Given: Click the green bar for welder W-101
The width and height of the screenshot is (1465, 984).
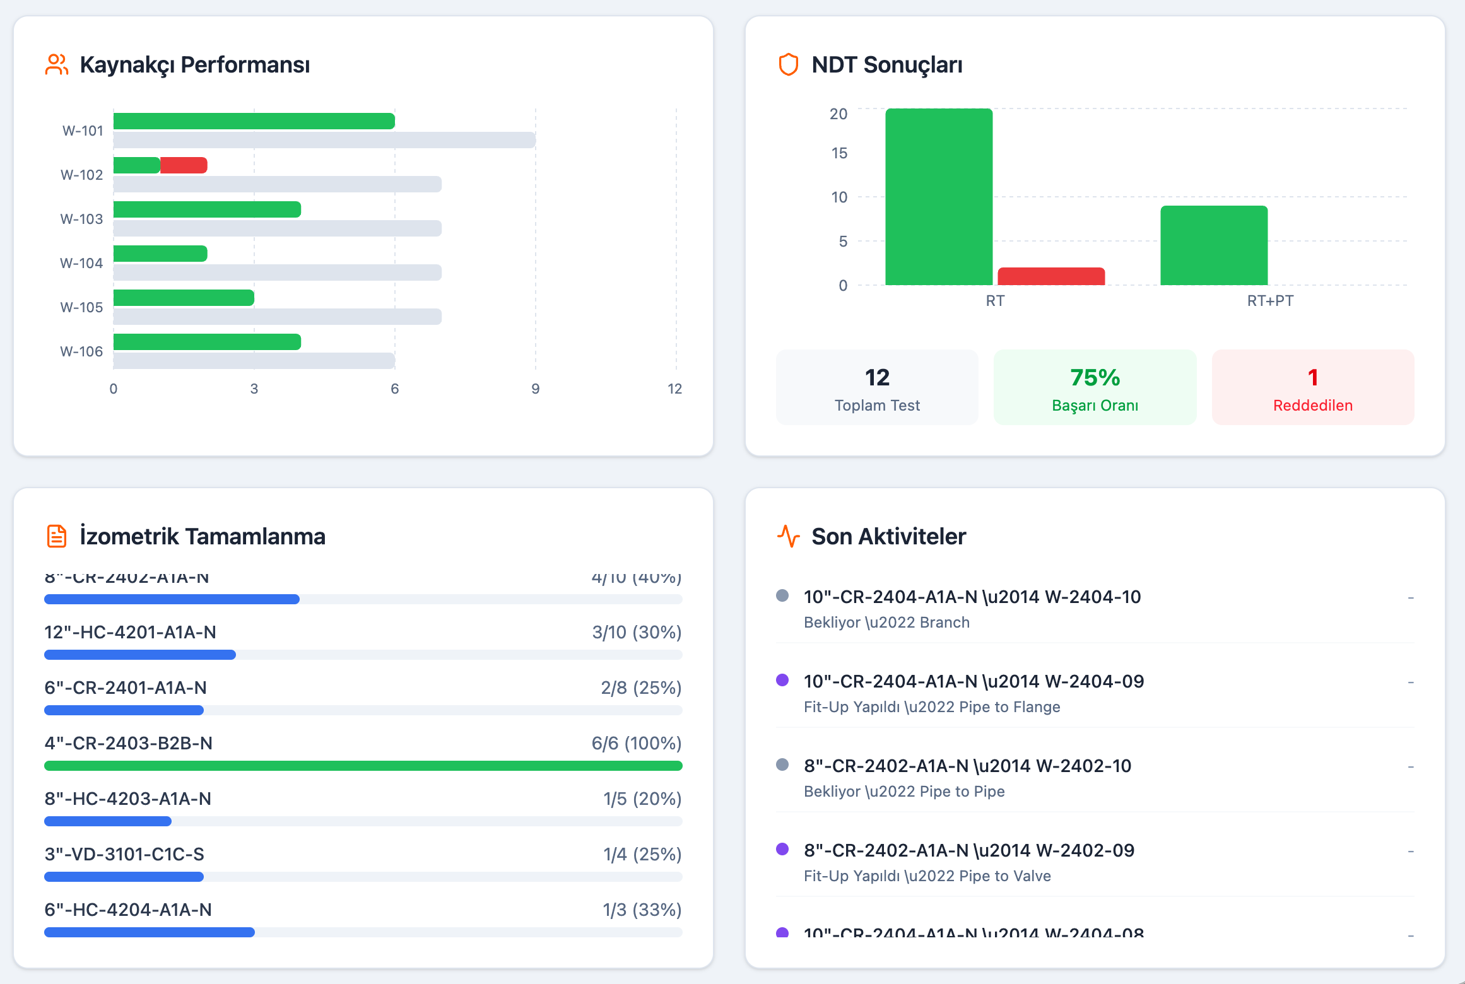Looking at the screenshot, I should [x=254, y=121].
